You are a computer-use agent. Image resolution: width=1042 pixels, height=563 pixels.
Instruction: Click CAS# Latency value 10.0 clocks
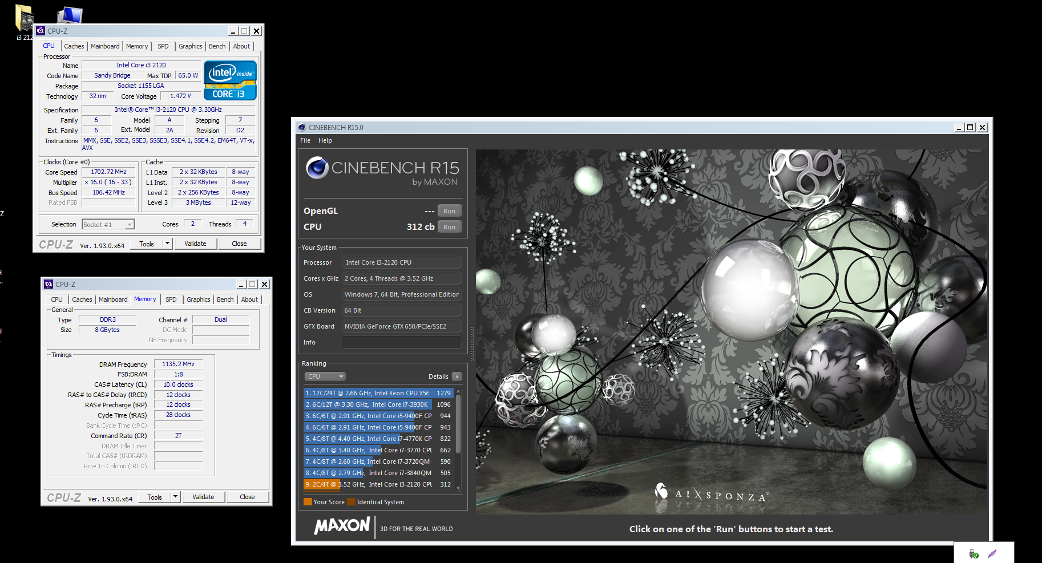(x=179, y=384)
